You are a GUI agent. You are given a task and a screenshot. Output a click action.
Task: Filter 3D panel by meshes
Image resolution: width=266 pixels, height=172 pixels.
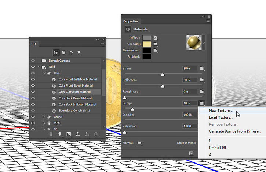(x=63, y=52)
